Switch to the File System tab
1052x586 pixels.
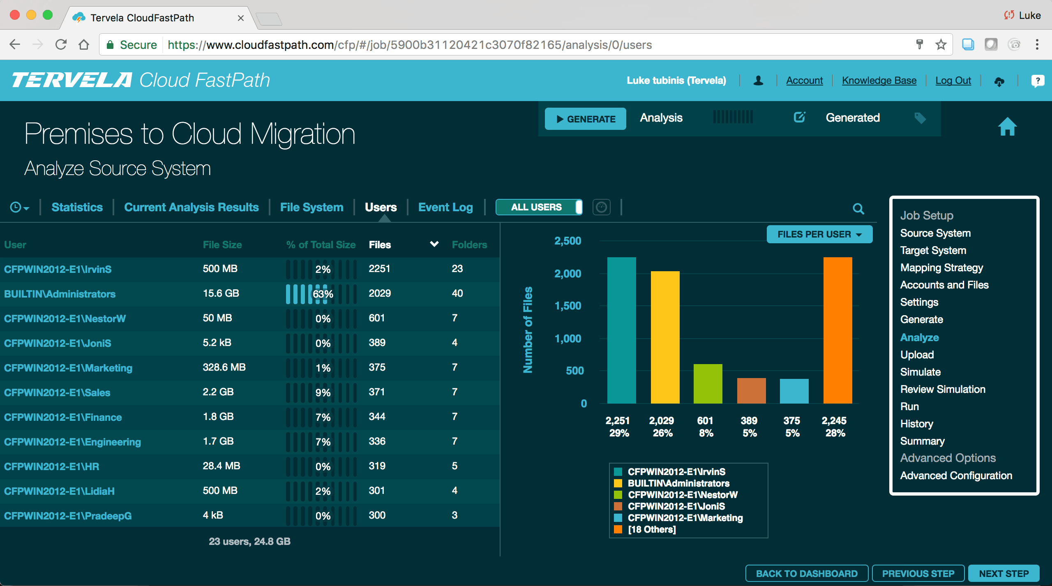point(311,207)
